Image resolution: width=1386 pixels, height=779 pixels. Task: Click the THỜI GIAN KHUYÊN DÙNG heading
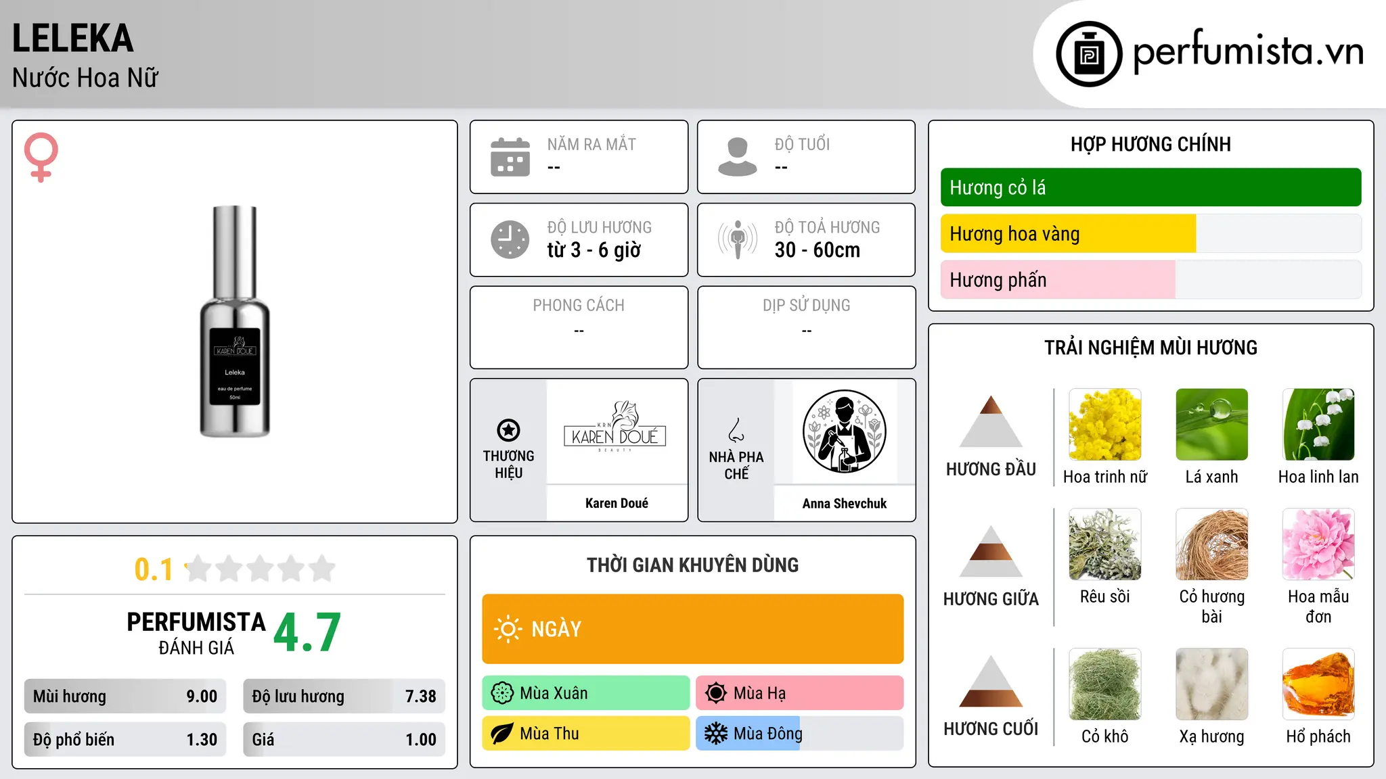point(692,565)
